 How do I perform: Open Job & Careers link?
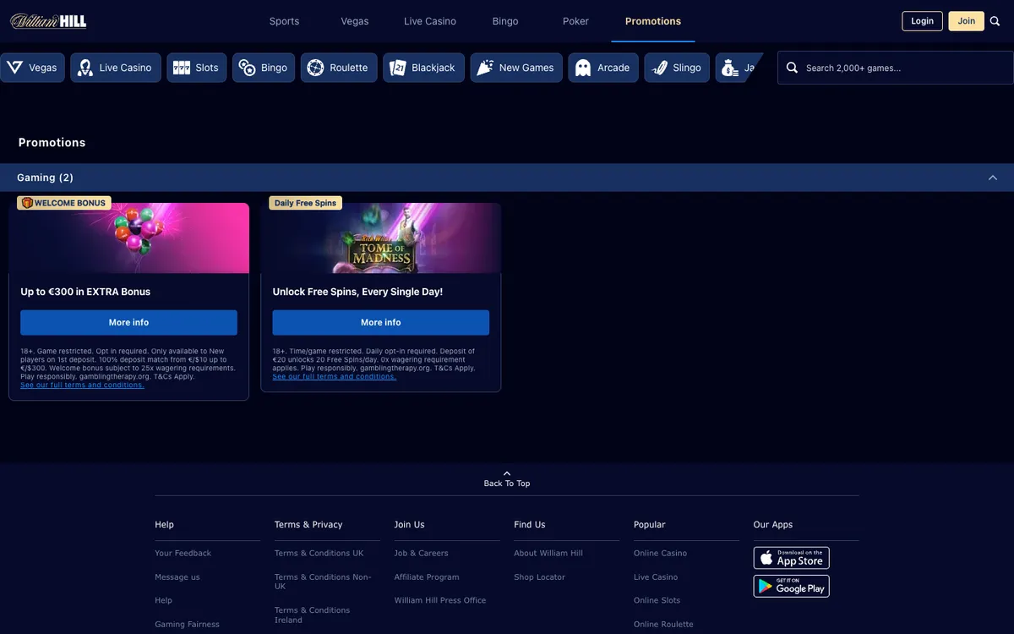[421, 553]
